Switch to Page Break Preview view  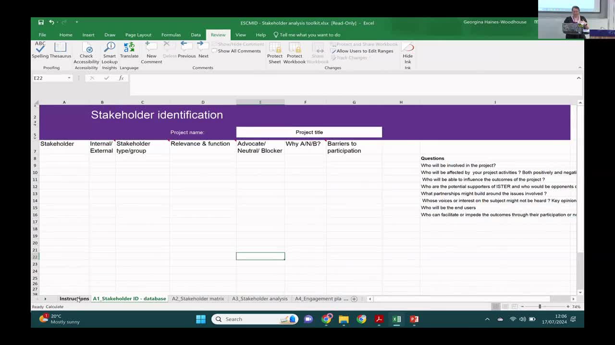tap(515, 307)
